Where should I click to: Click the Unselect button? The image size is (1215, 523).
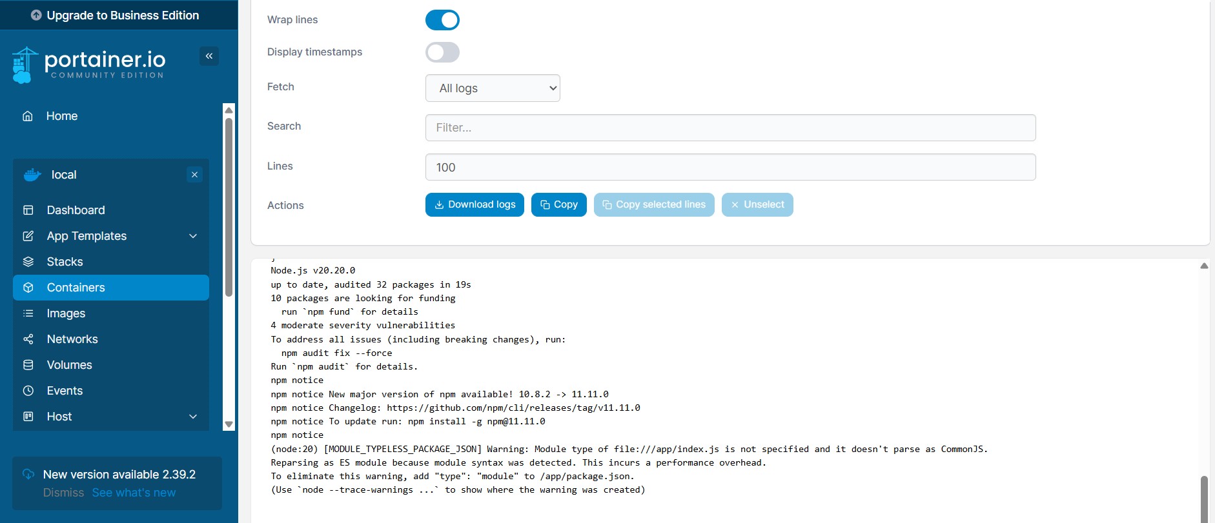(x=757, y=204)
